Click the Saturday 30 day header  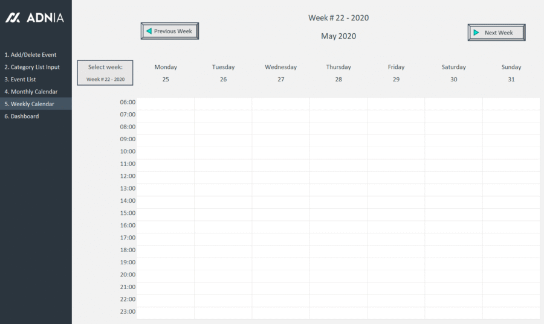tap(453, 73)
